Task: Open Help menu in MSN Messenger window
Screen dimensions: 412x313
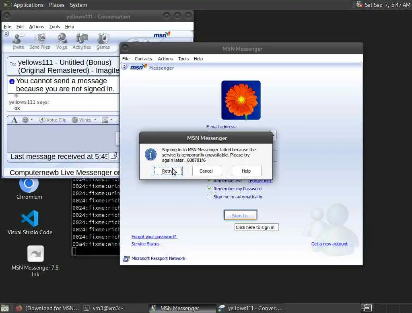Action: [198, 59]
